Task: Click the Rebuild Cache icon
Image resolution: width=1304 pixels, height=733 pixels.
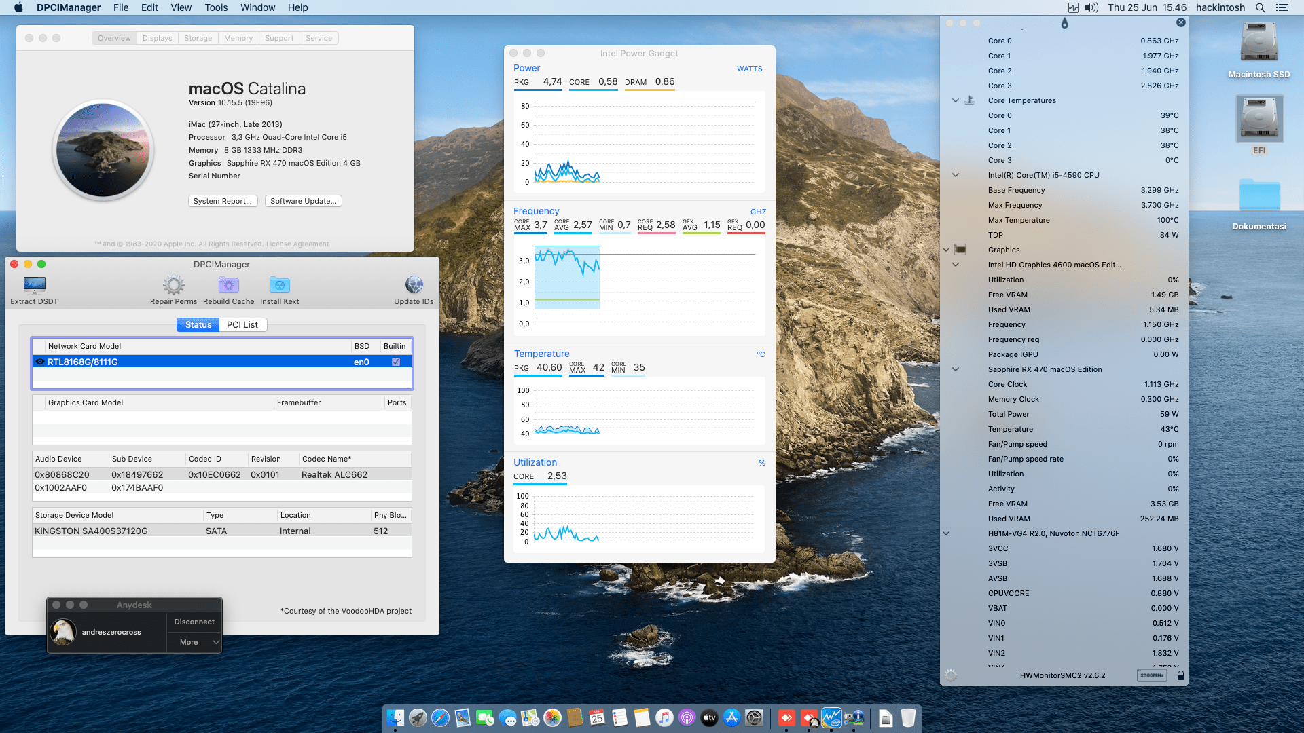Action: 228,286
